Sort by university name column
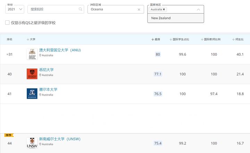 coord(31,39)
